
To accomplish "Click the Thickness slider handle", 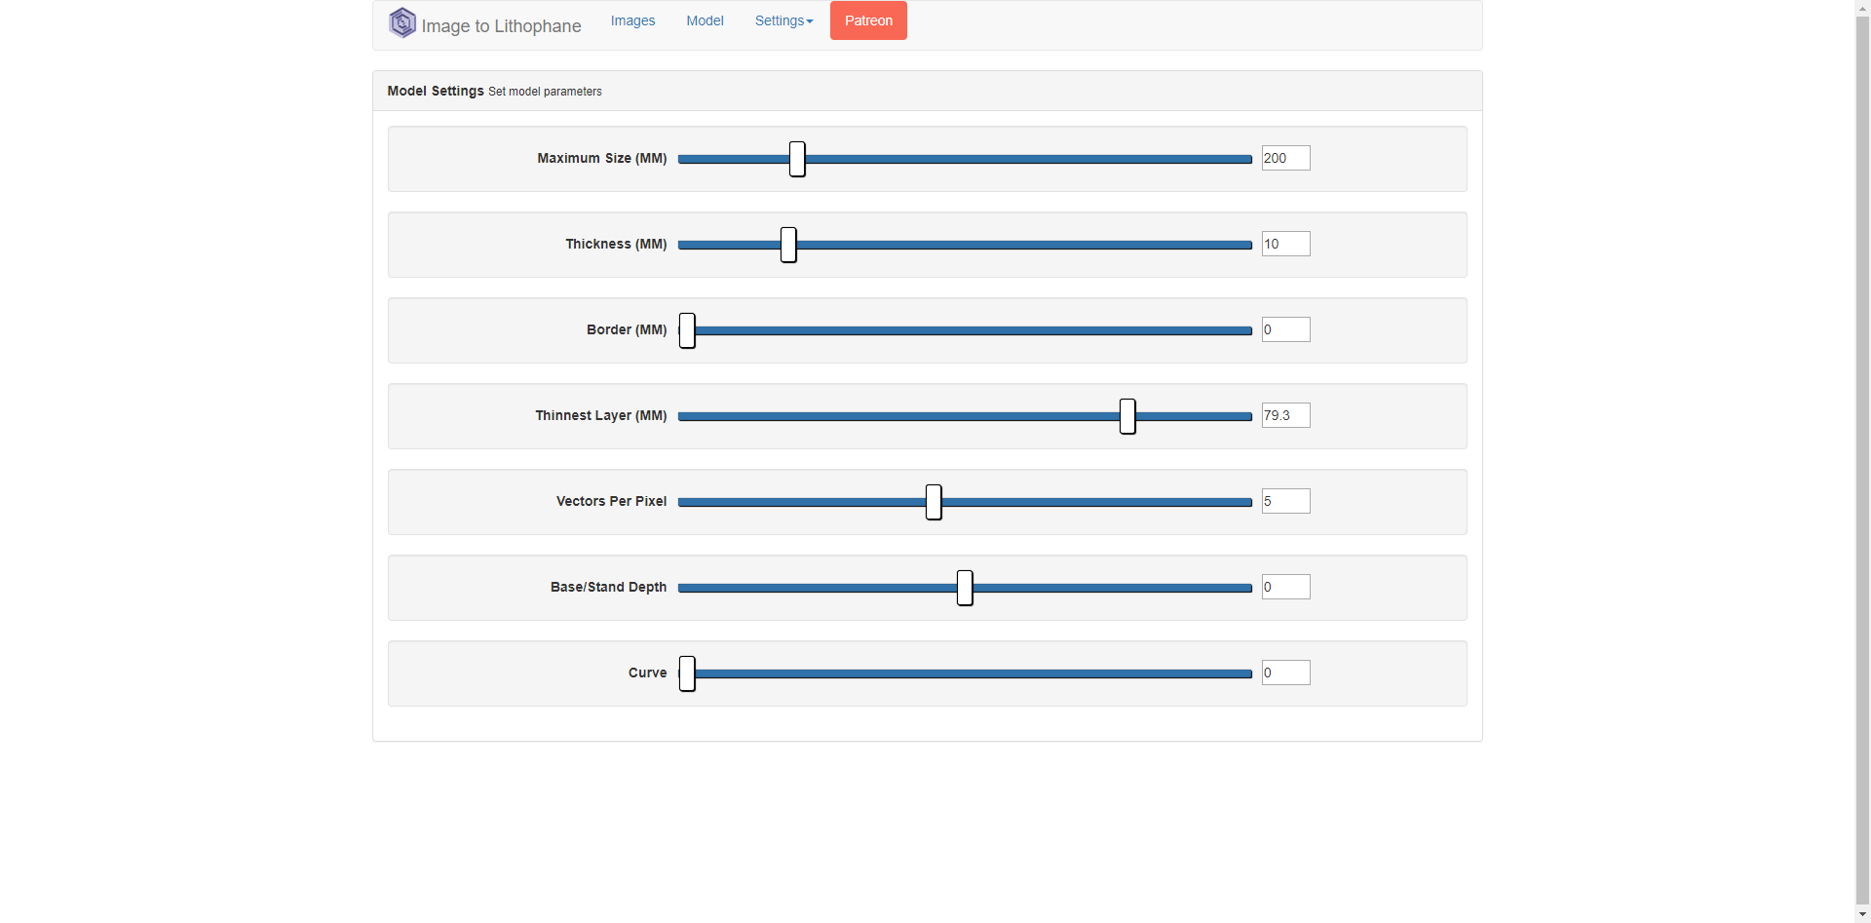I will click(788, 245).
